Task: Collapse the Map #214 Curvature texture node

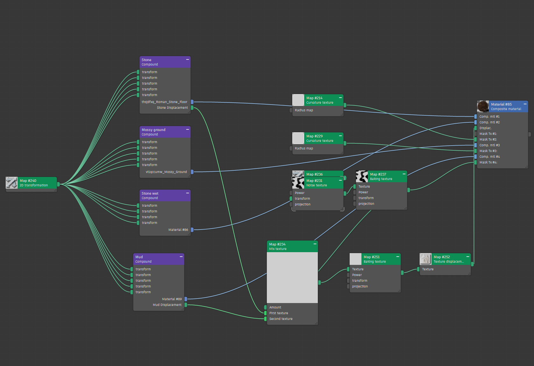Action: pyautogui.click(x=340, y=98)
